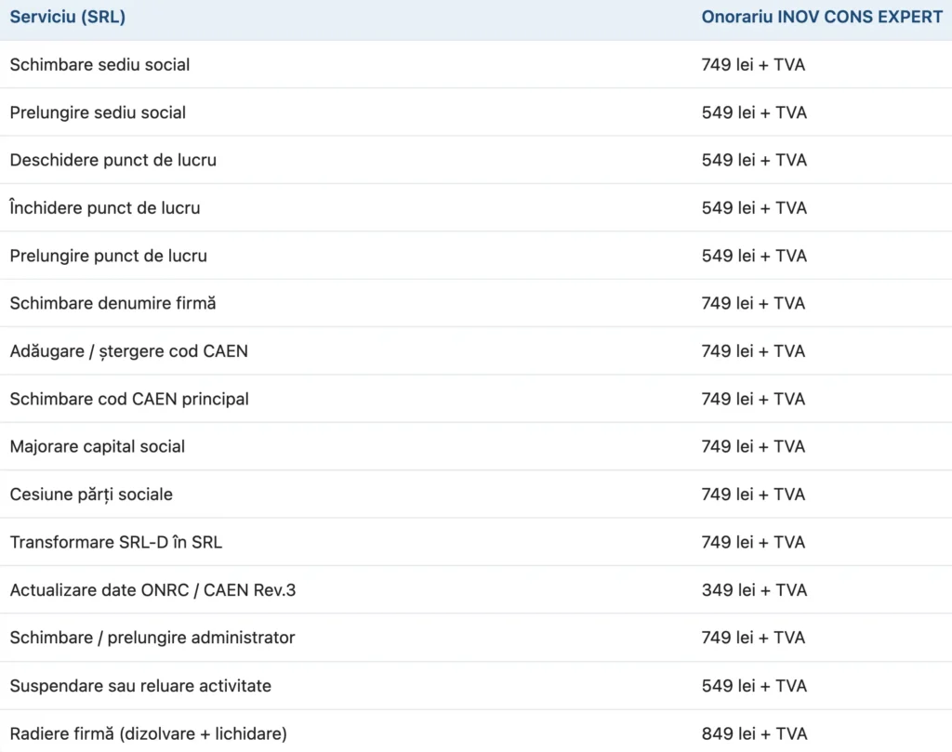The height and width of the screenshot is (752, 952).
Task: Click the 'Suspendare sau reluare activitate' service
Action: (x=140, y=686)
